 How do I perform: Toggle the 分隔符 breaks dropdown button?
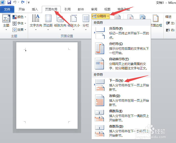[x=100, y=16]
